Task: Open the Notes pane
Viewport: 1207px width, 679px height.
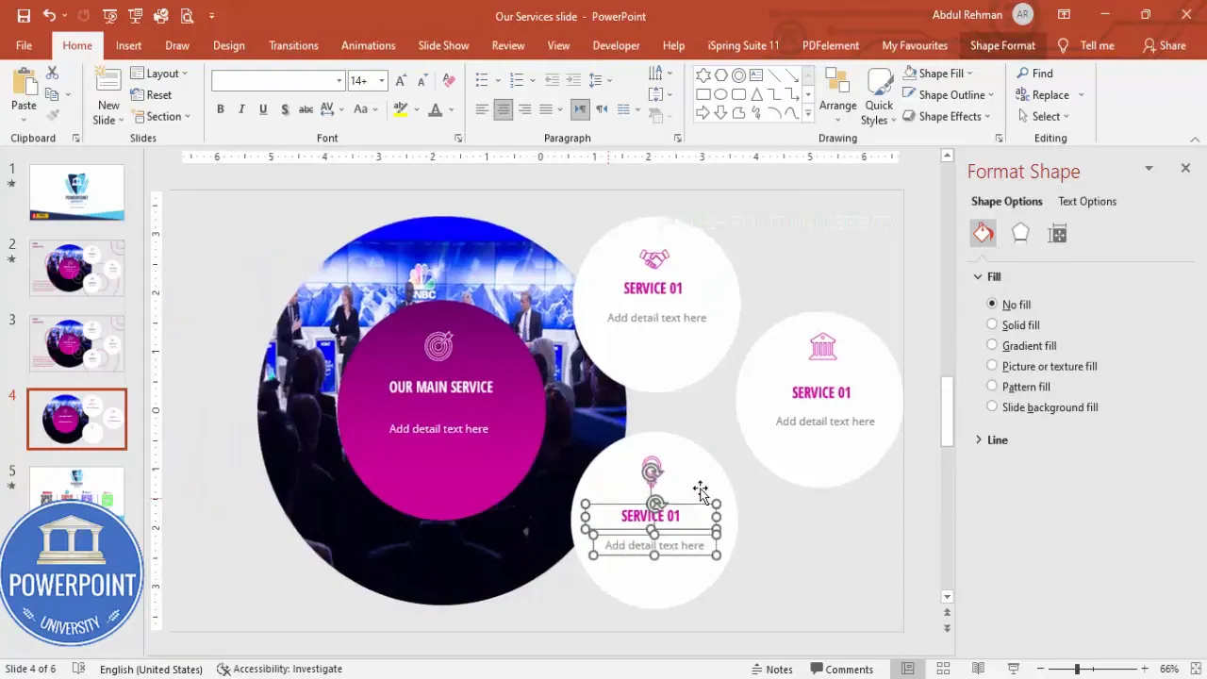Action: pyautogui.click(x=771, y=669)
